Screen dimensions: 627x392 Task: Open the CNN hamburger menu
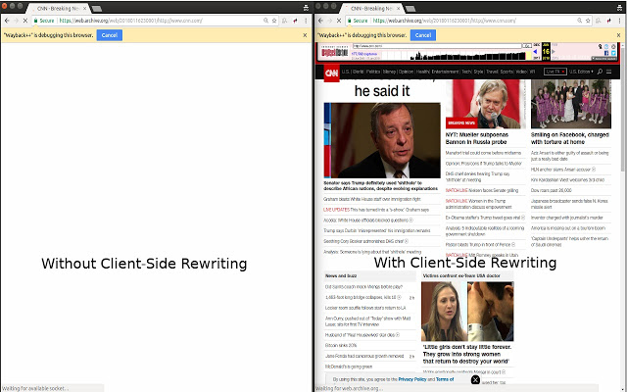[608, 72]
